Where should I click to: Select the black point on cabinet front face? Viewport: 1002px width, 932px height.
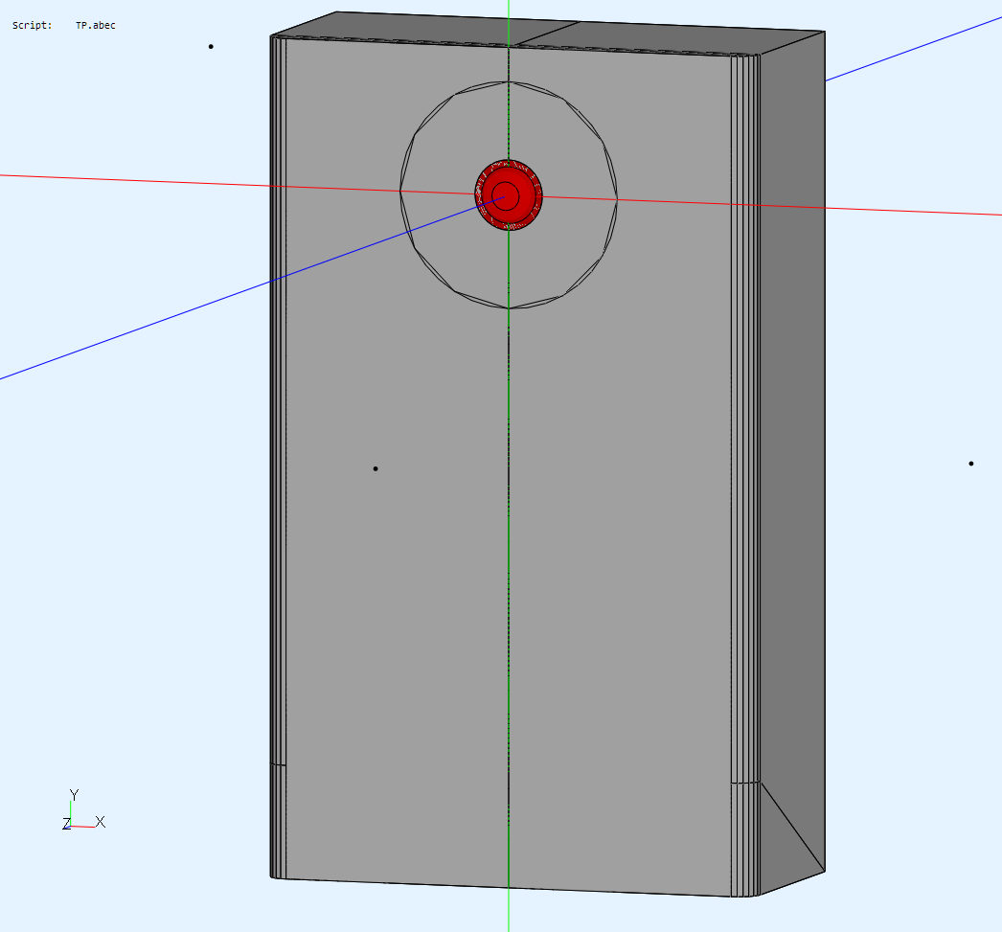point(376,468)
